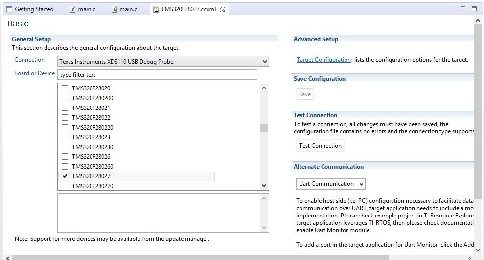Switch to the first main.c tab

pos(83,9)
